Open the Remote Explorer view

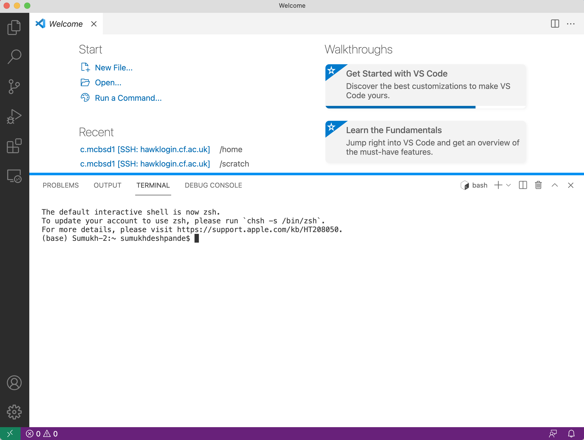[x=14, y=176]
